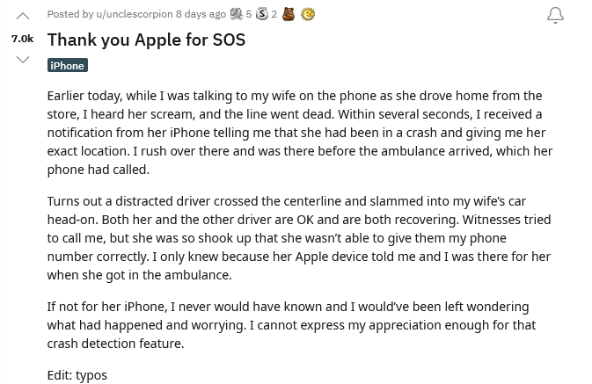This screenshot has height=384, width=592.
Task: Click the Edit: typos line
Action: tap(77, 375)
